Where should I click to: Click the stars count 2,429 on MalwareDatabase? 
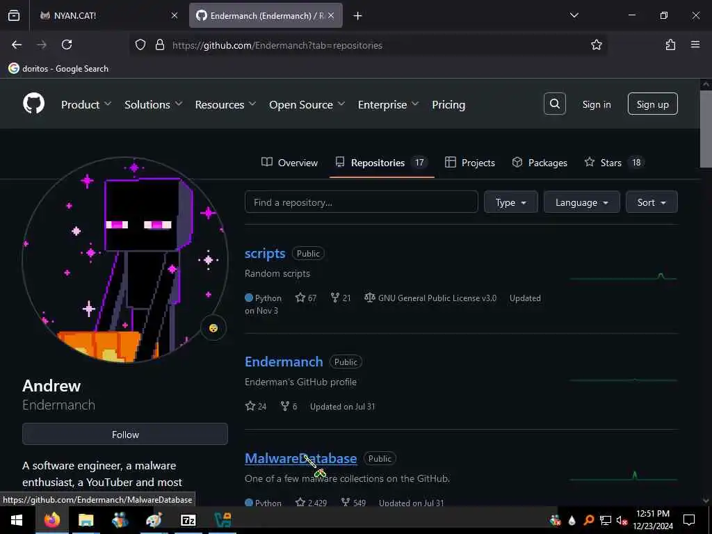click(x=311, y=503)
